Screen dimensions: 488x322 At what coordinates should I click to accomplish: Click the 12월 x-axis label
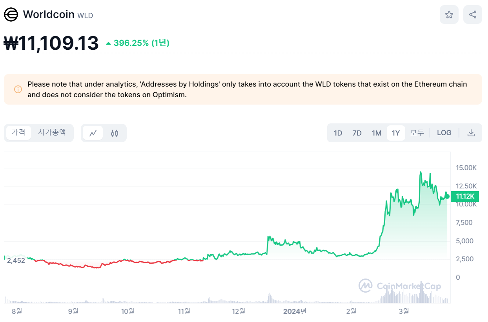pos(239,311)
